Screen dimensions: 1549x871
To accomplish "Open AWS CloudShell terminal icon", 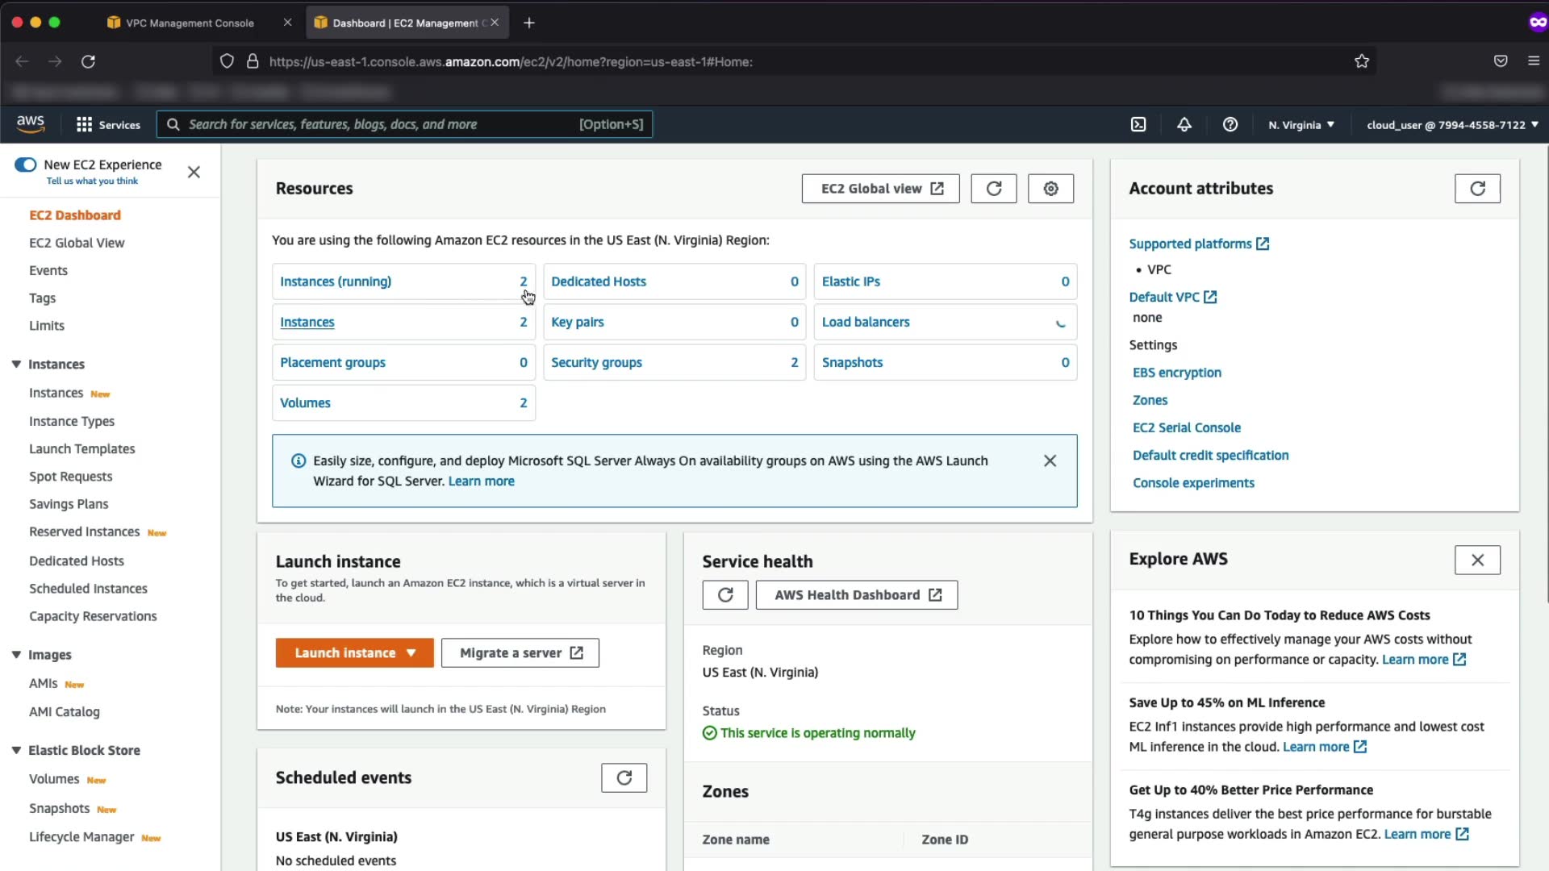I will [1138, 124].
